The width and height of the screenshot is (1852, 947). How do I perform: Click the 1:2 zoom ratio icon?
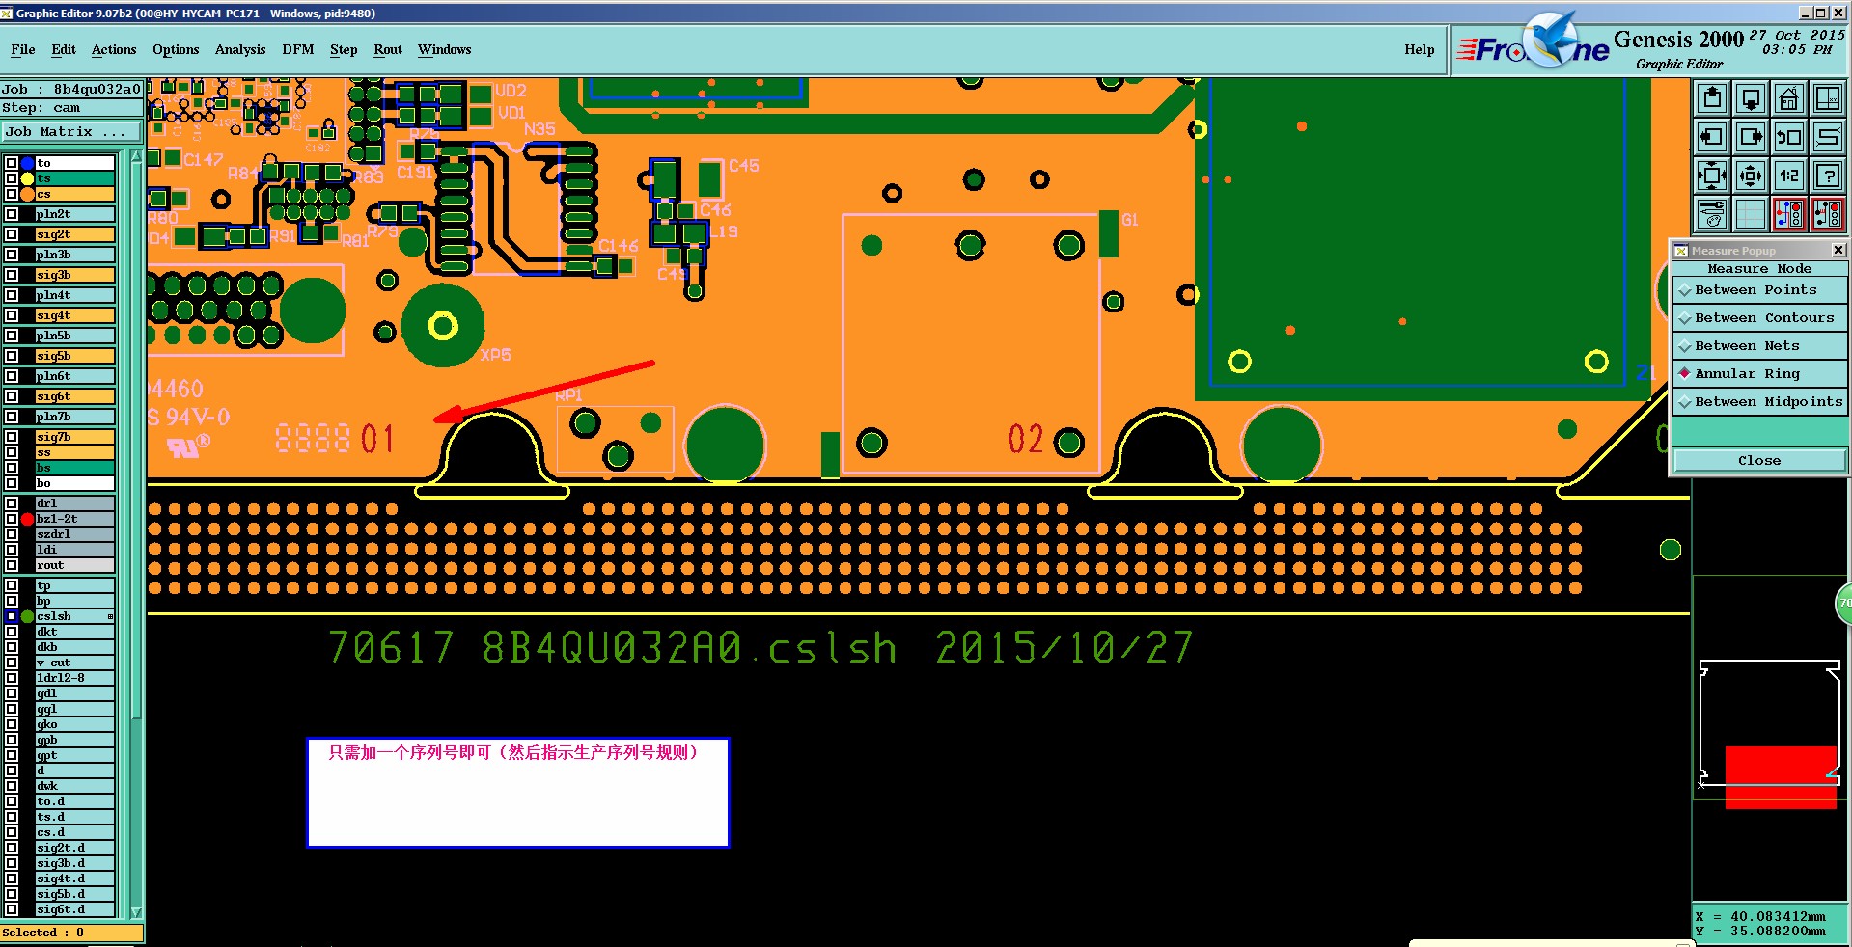pos(1789,176)
